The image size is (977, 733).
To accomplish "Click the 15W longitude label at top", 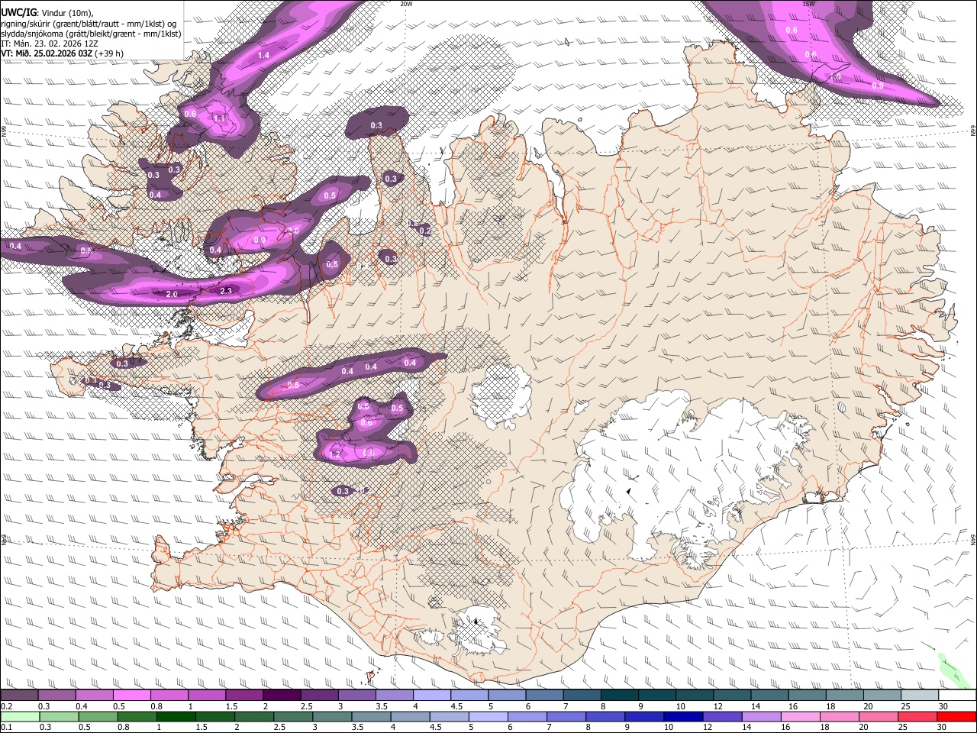I will pyautogui.click(x=808, y=3).
